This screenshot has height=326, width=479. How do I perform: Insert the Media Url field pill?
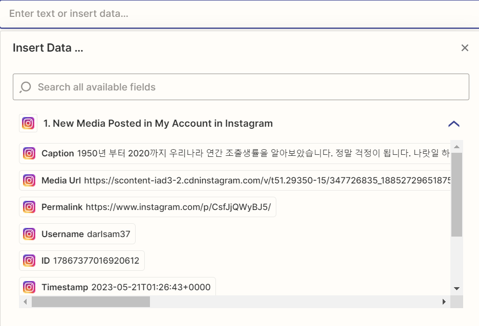pyautogui.click(x=235, y=180)
